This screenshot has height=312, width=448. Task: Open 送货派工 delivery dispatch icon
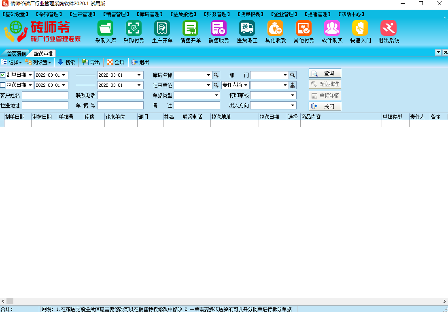point(247,31)
